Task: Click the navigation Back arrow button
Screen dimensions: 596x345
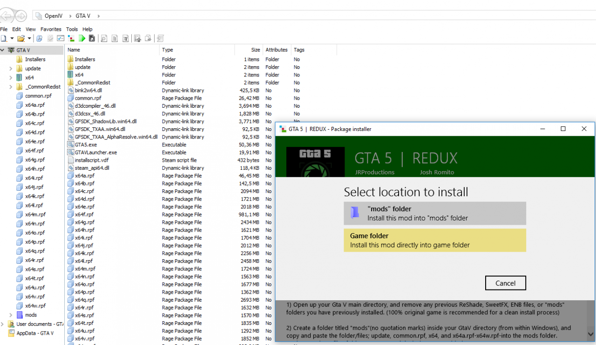Action: coord(7,16)
